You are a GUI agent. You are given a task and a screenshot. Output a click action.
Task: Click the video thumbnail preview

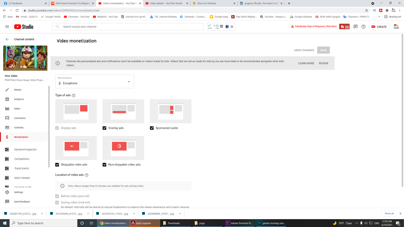(25, 58)
